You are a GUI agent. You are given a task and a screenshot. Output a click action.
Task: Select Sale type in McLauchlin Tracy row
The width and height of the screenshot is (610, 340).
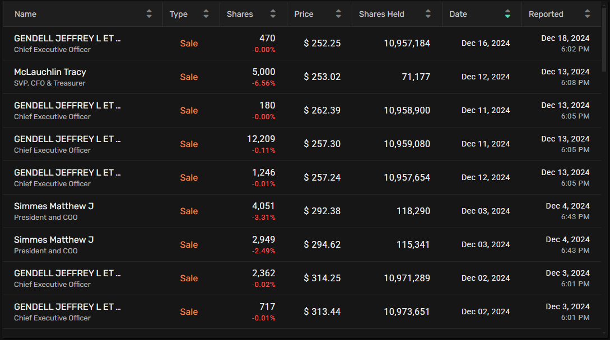(x=189, y=77)
